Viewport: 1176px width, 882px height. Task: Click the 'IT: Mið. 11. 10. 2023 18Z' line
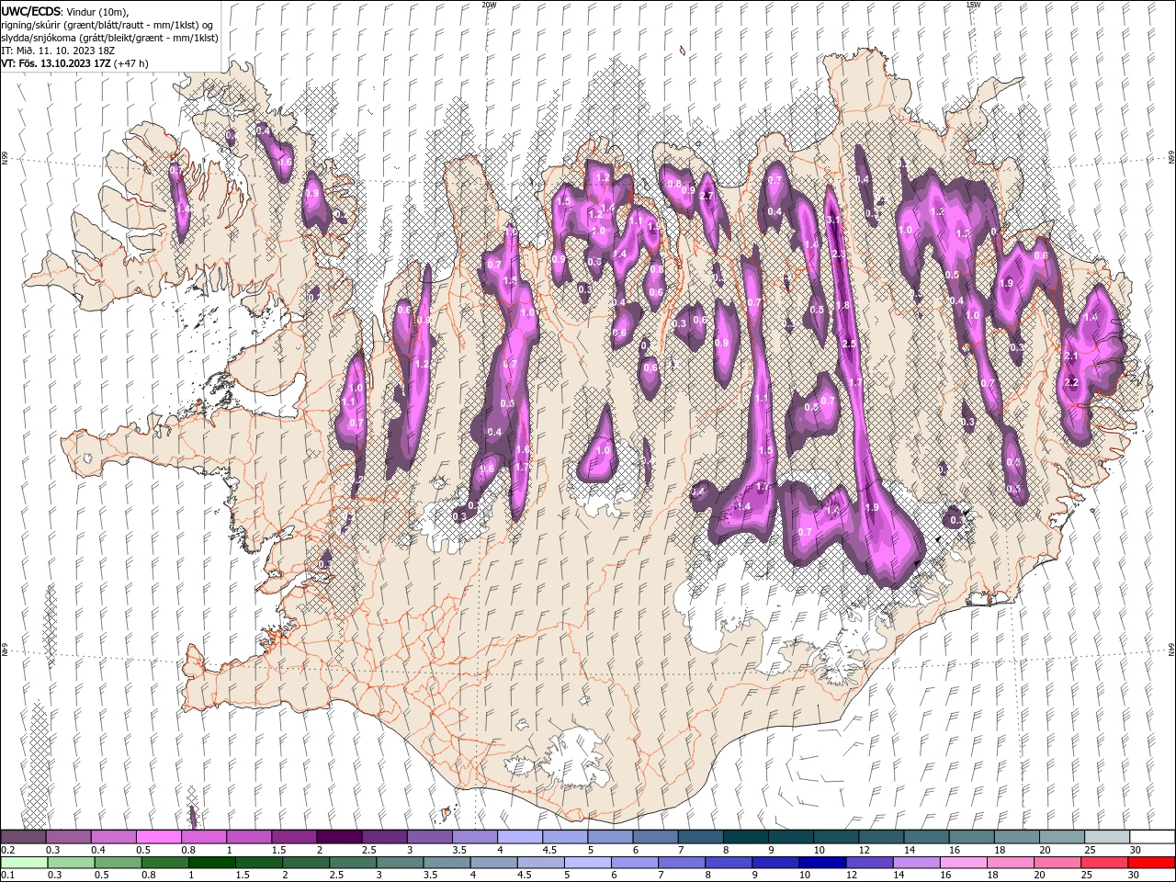(58, 51)
